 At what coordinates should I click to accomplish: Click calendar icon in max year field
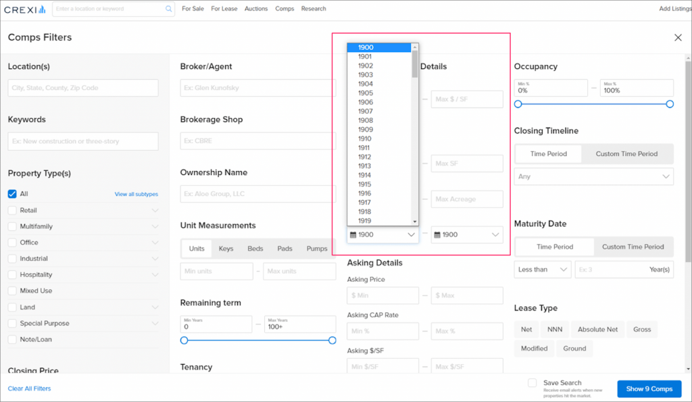point(437,235)
